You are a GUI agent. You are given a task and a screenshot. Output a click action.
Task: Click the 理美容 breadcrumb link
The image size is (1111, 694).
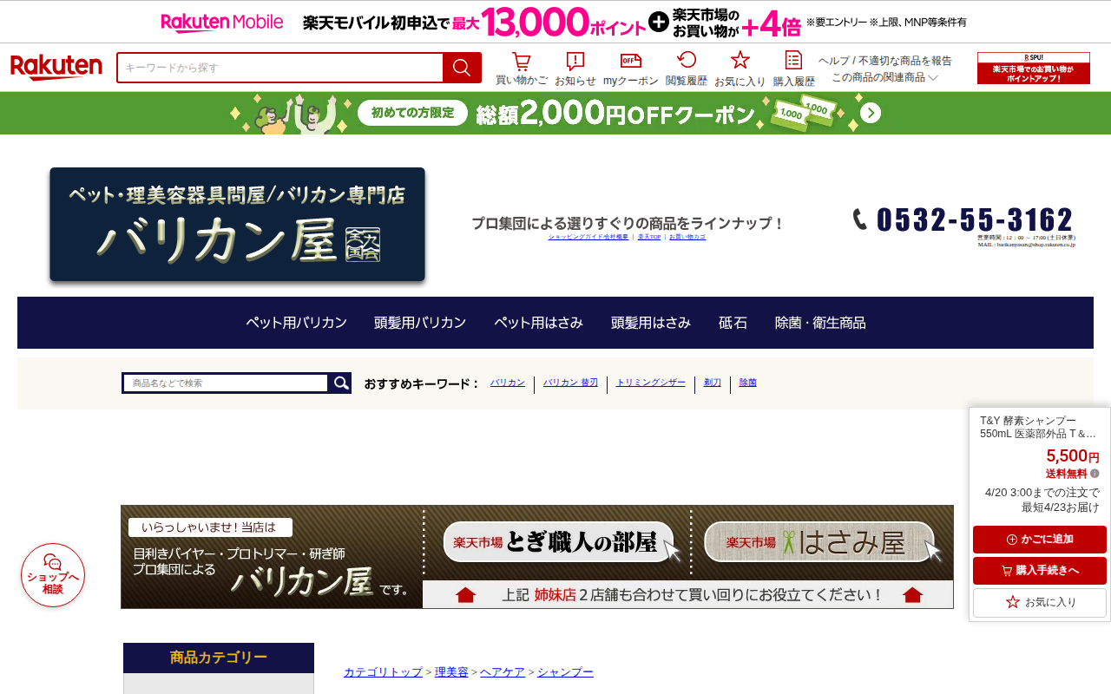pos(451,672)
